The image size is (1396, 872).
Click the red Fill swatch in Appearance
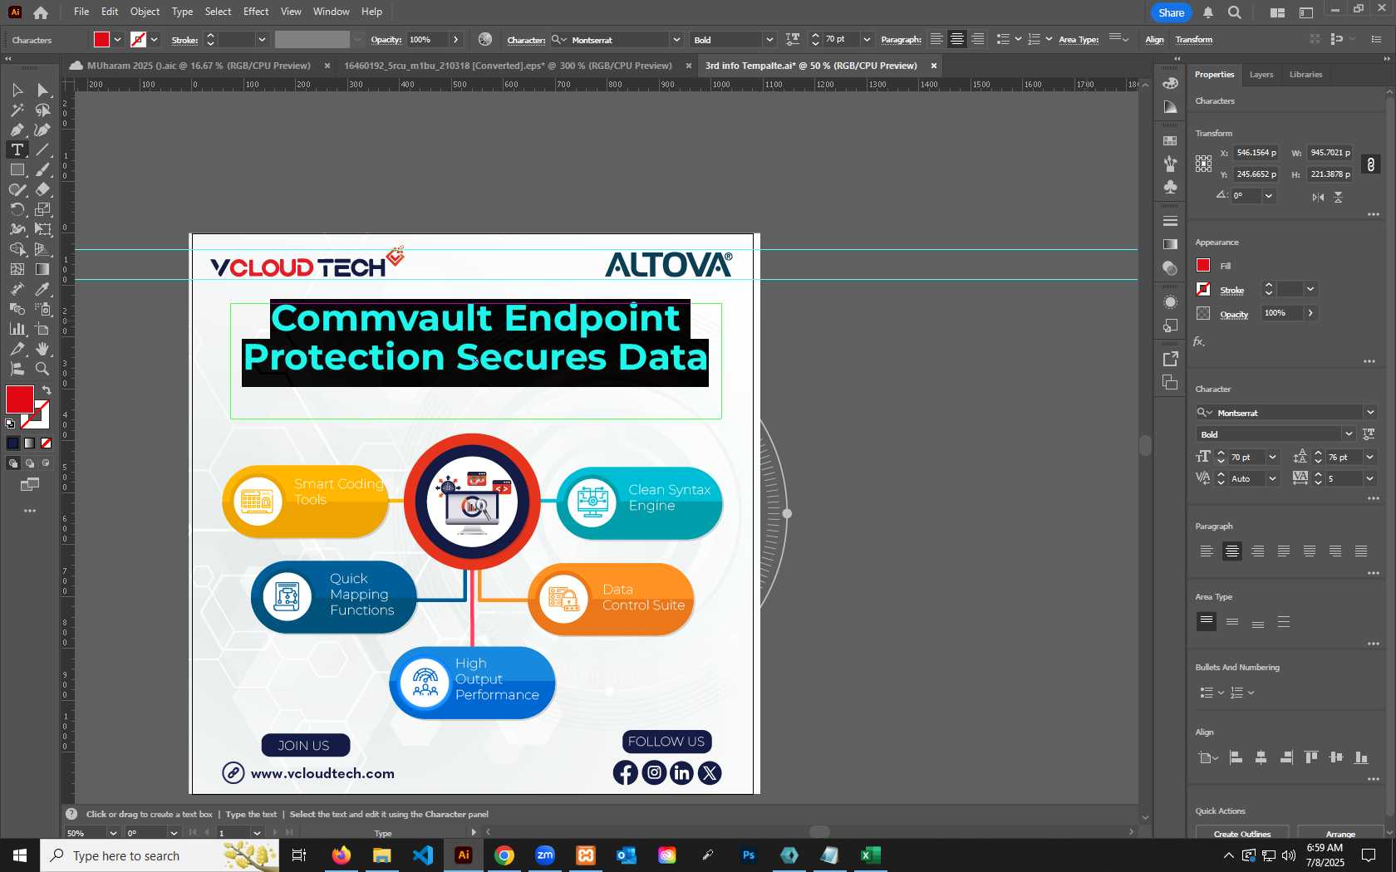point(1203,266)
